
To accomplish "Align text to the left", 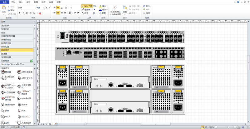I will pyautogui.click(x=54, y=13).
